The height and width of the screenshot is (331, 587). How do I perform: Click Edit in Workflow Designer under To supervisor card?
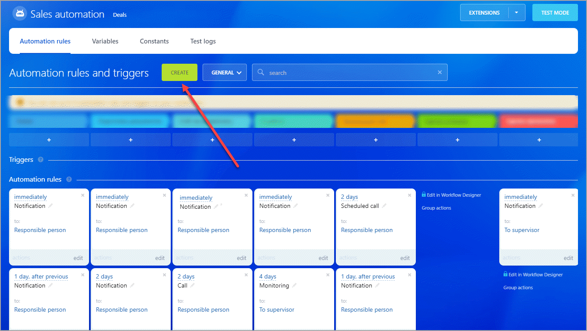pos(535,275)
